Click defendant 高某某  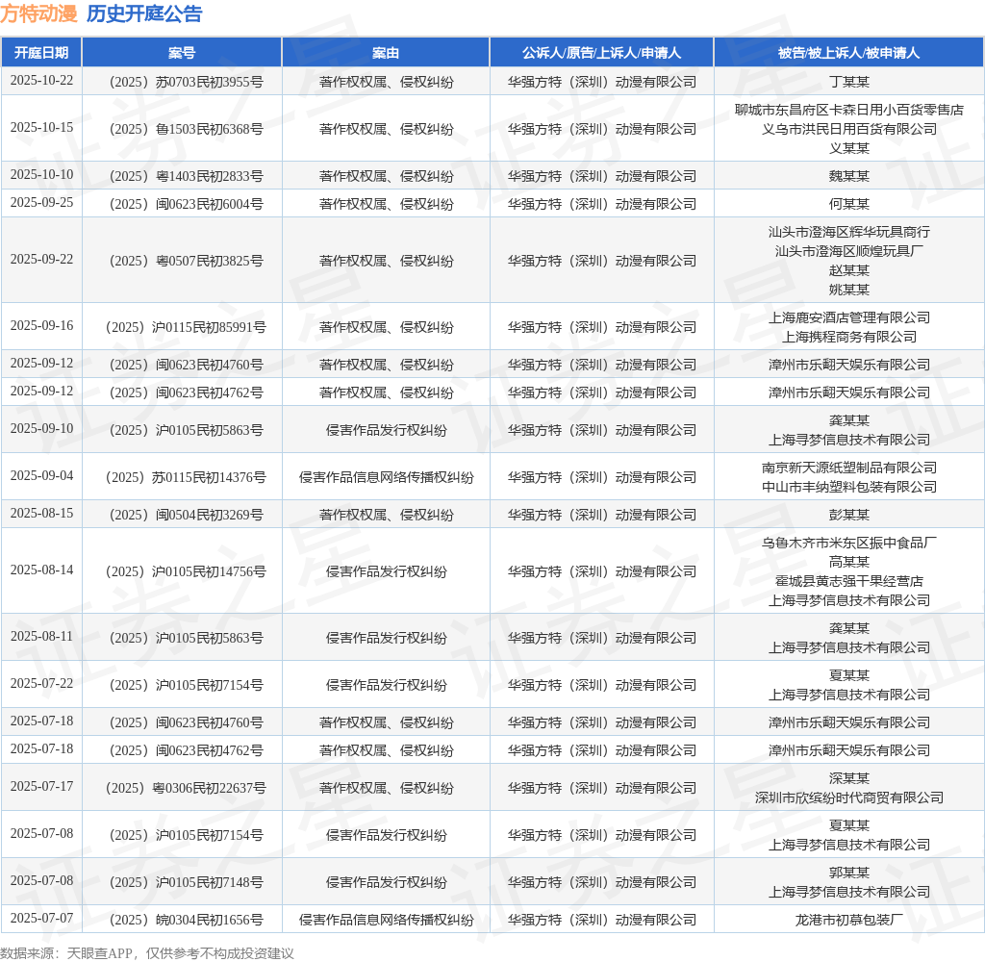point(848,562)
